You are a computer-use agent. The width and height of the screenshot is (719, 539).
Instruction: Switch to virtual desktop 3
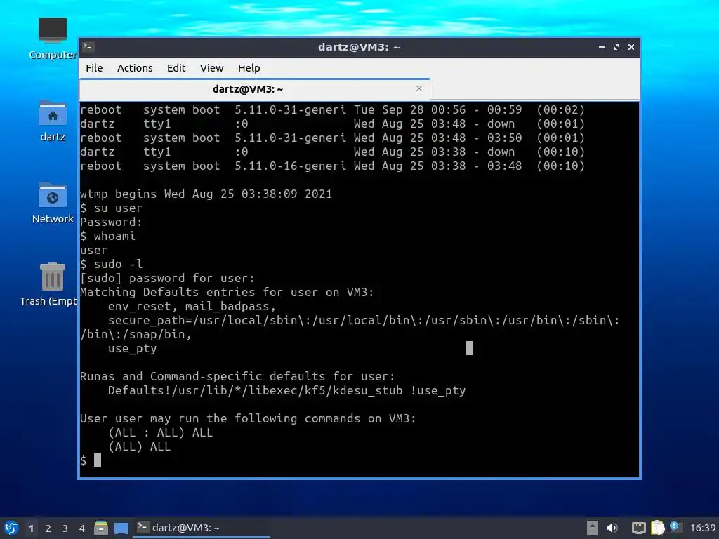[65, 528]
